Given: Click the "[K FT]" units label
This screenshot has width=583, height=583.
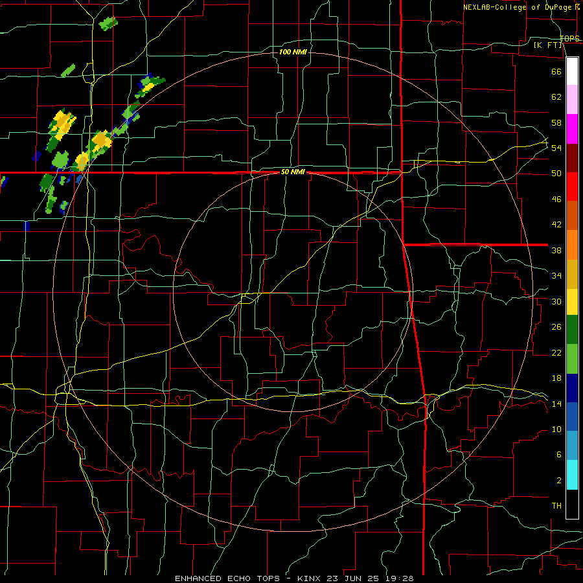Looking at the screenshot, I should 548,45.
